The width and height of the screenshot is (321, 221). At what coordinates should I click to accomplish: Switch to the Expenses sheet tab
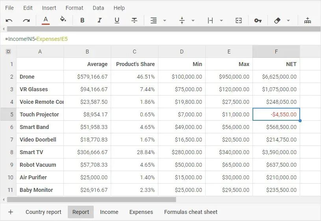coord(141,212)
